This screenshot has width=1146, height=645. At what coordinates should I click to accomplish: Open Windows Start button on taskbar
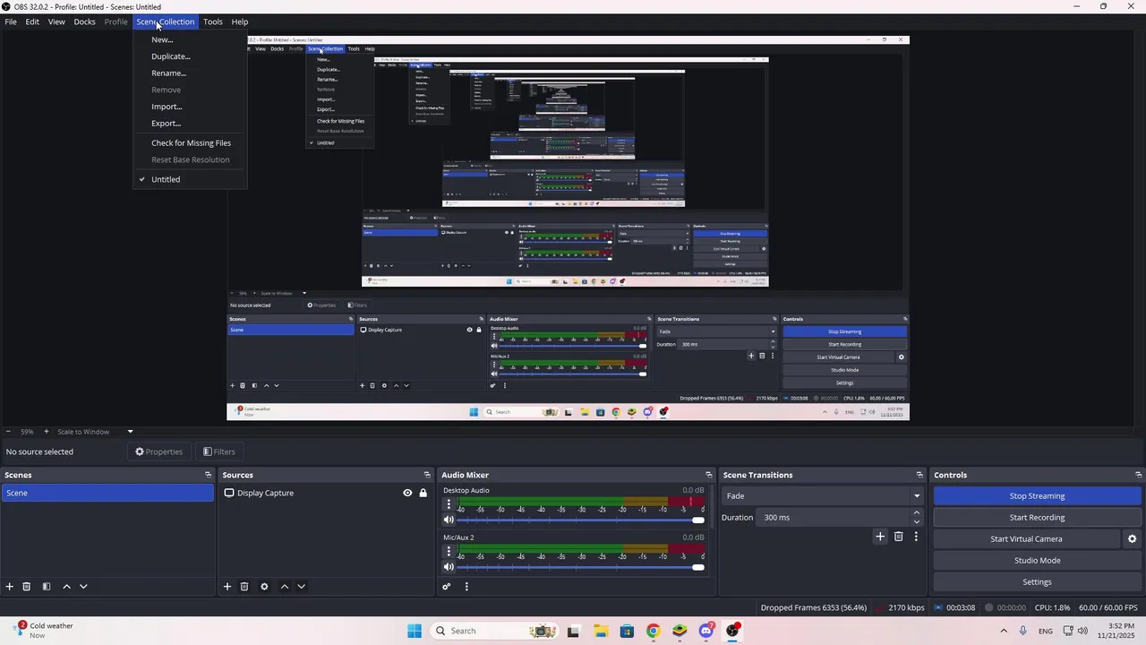415,631
